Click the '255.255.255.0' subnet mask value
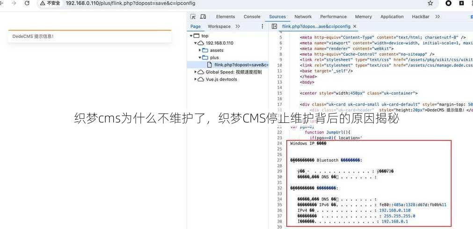Image resolution: width=473 pixels, height=229 pixels. 400,216
